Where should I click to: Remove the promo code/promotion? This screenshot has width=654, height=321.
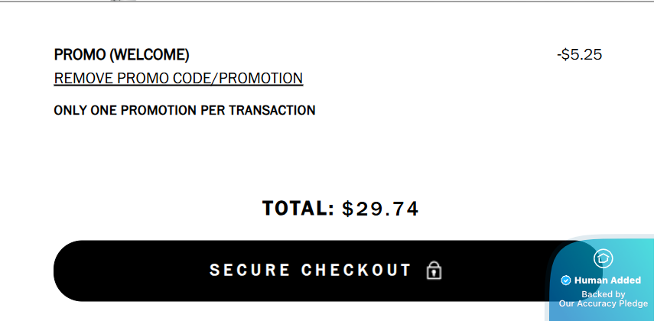click(x=178, y=79)
